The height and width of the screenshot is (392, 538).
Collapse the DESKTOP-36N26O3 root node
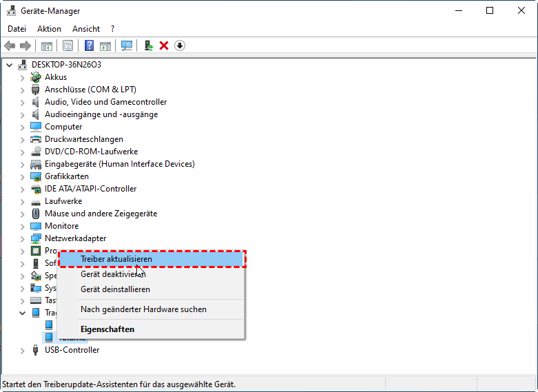9,65
